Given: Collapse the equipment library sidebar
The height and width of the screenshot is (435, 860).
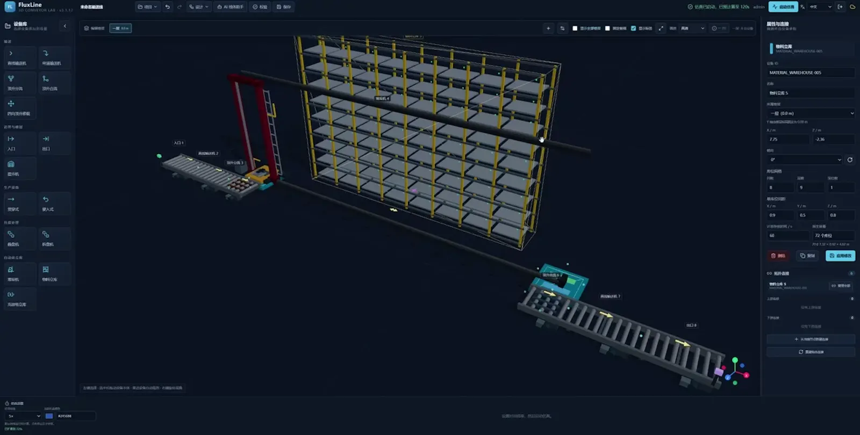Looking at the screenshot, I should point(65,26).
